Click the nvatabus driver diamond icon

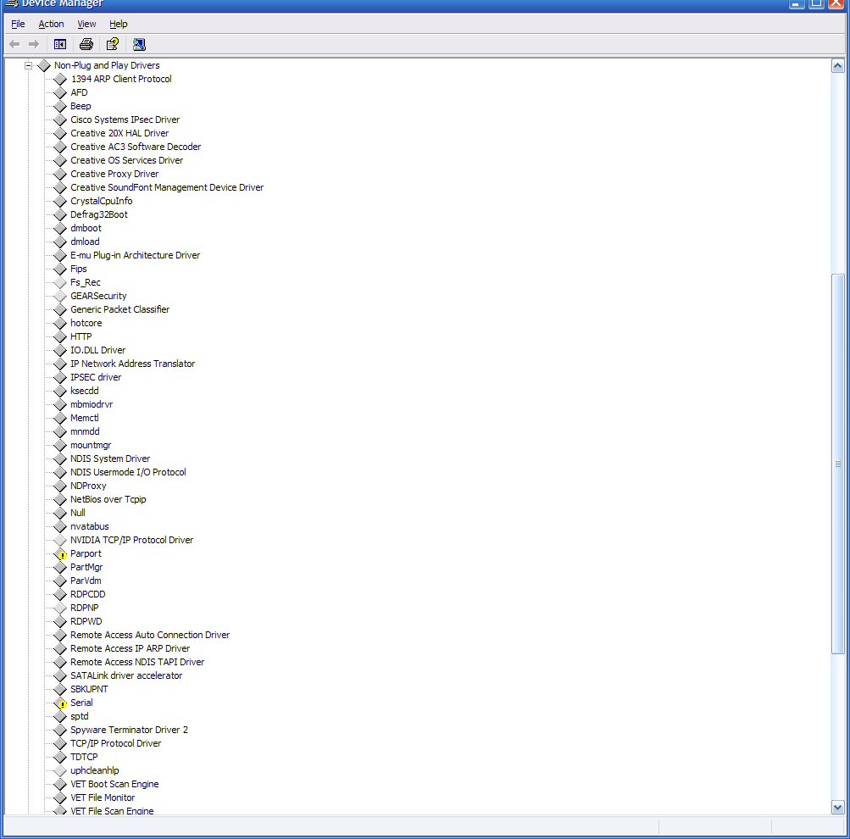[x=60, y=527]
